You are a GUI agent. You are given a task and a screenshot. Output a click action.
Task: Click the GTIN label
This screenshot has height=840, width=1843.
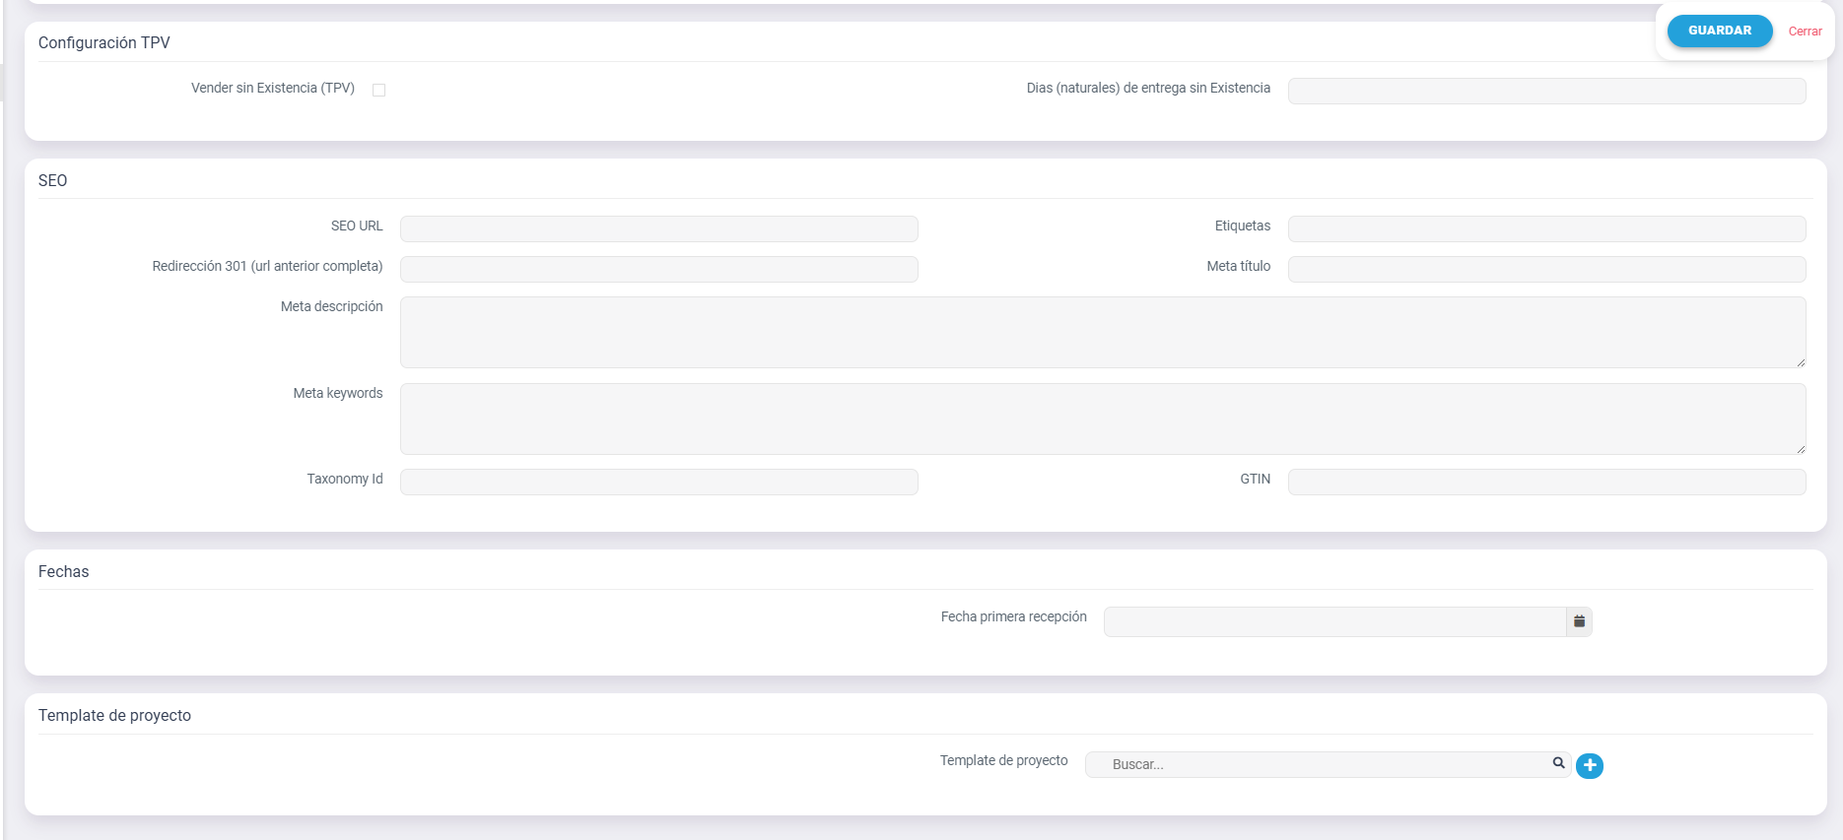(x=1256, y=479)
